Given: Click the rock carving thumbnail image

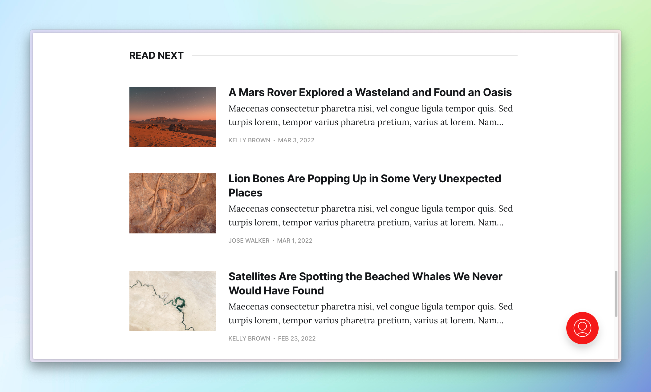Looking at the screenshot, I should [173, 203].
